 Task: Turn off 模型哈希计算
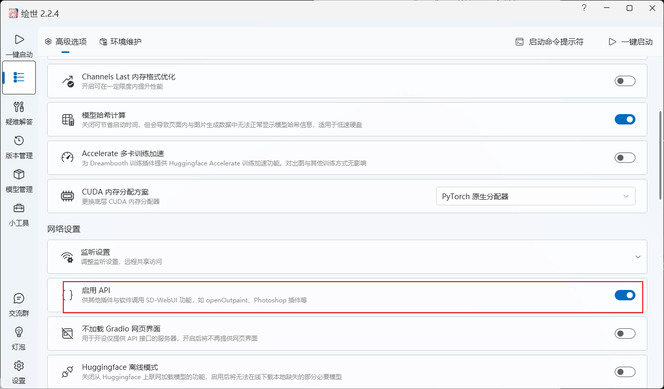click(625, 119)
